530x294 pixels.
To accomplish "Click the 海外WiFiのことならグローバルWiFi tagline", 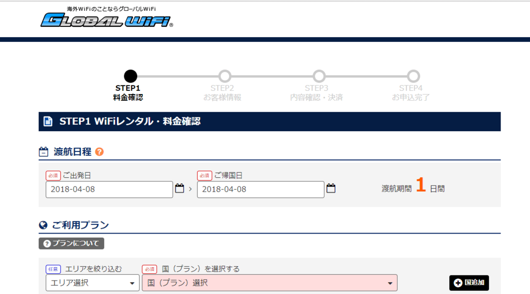I will [x=111, y=9].
